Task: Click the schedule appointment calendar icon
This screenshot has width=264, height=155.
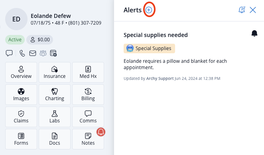Action: (53, 53)
